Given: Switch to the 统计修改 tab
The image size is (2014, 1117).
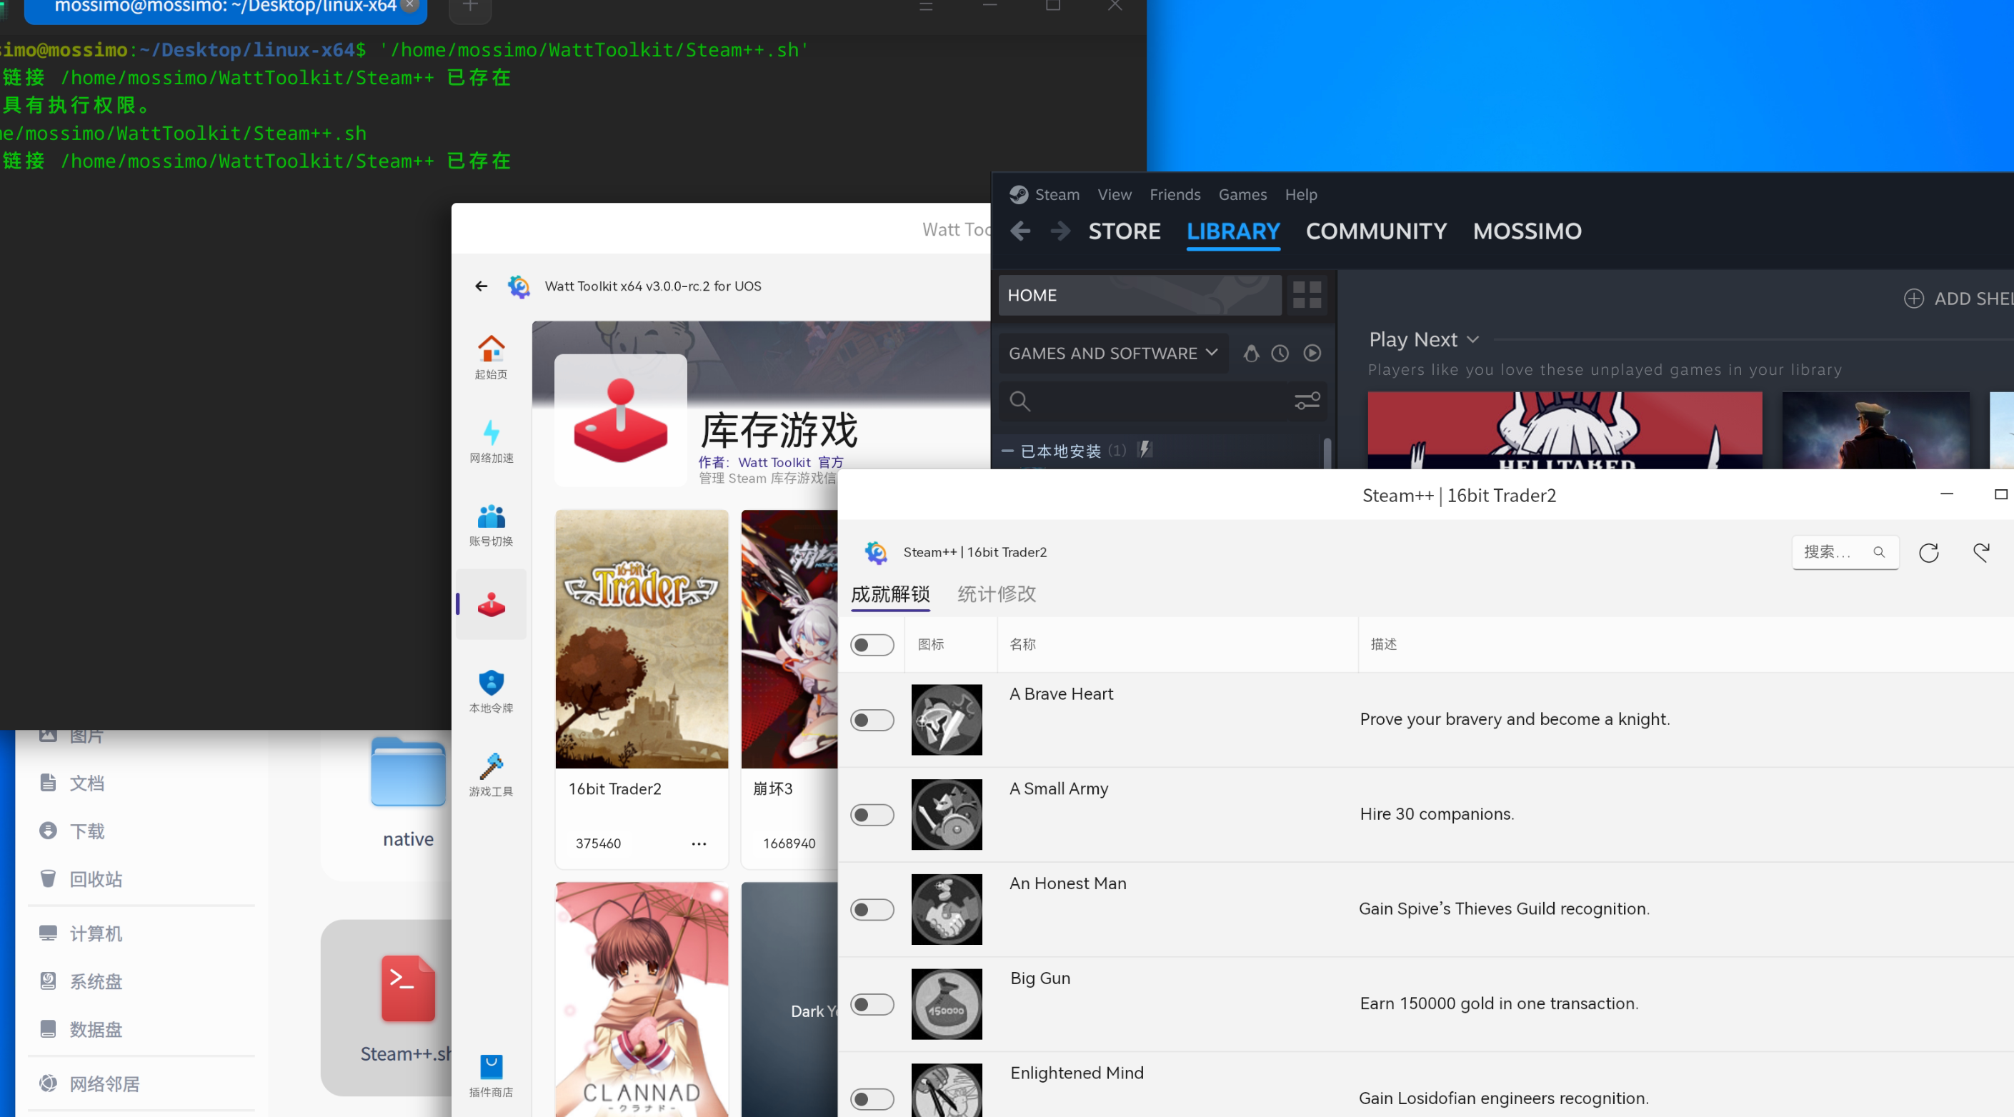Looking at the screenshot, I should pyautogui.click(x=995, y=594).
